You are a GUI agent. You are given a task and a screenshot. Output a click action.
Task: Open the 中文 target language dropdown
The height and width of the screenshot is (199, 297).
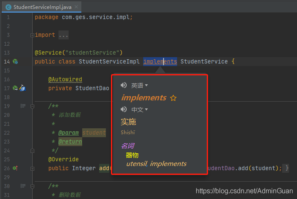[139, 110]
